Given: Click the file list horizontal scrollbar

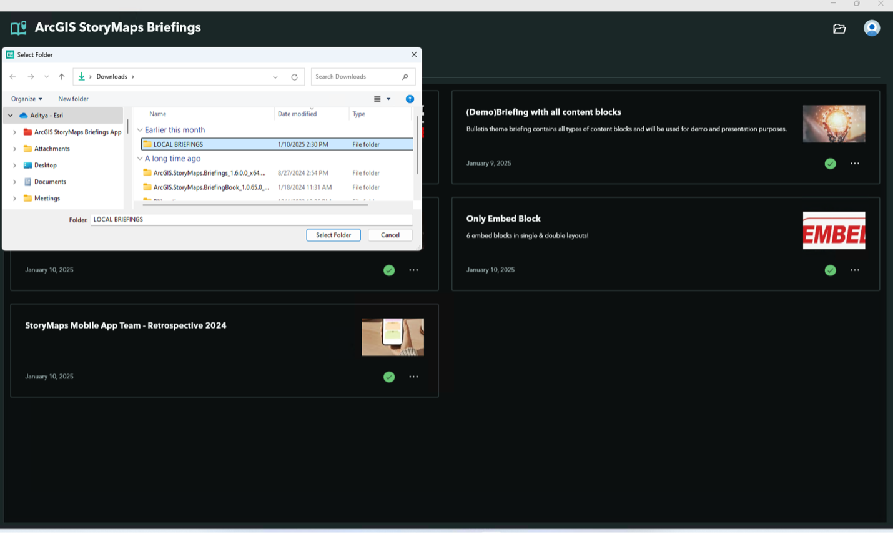Looking at the screenshot, I should pyautogui.click(x=255, y=205).
